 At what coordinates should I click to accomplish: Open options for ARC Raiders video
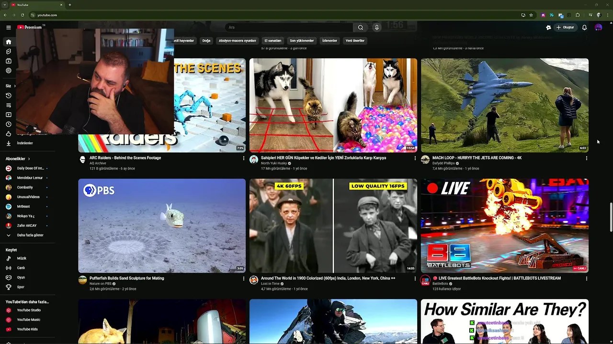[x=244, y=158]
